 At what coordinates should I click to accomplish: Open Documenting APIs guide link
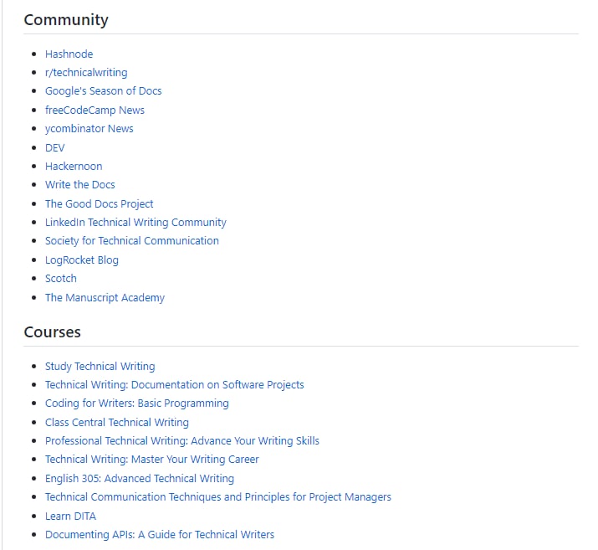tap(159, 535)
